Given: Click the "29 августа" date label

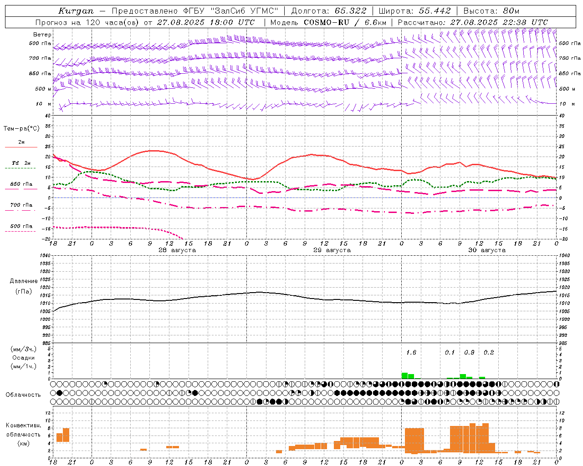Looking at the screenshot, I should 332,250.
